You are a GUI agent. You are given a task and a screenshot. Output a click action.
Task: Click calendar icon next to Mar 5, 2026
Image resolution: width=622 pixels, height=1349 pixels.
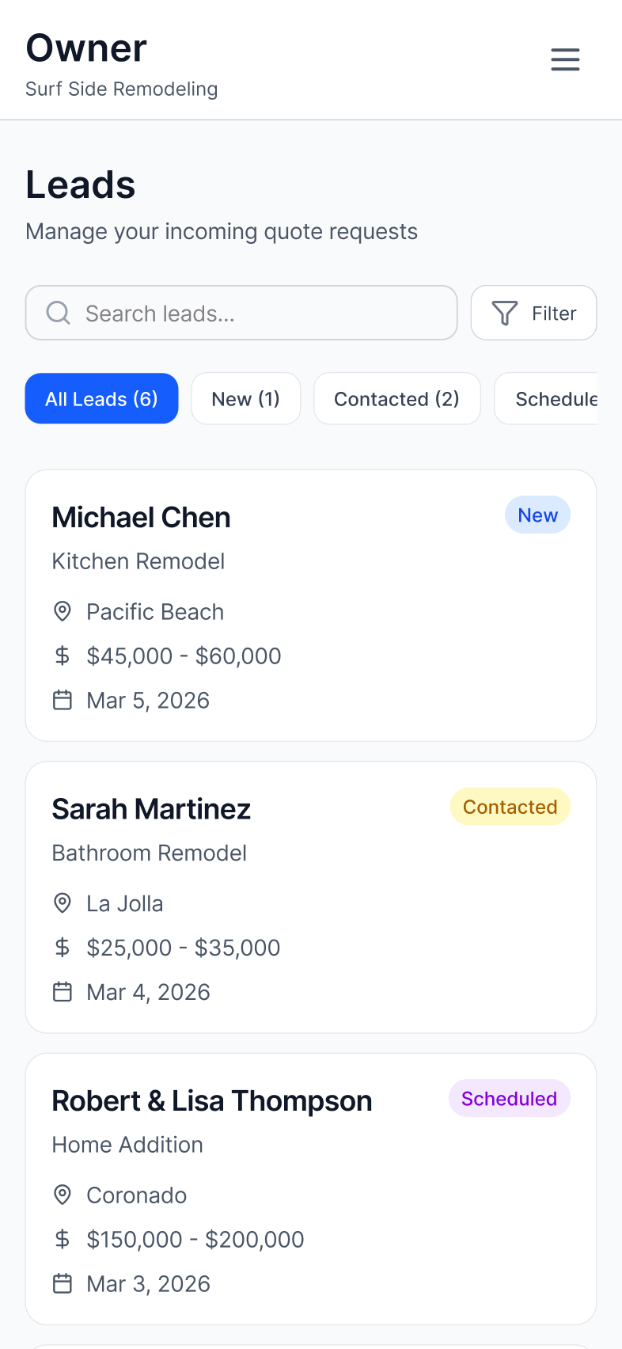pos(63,700)
